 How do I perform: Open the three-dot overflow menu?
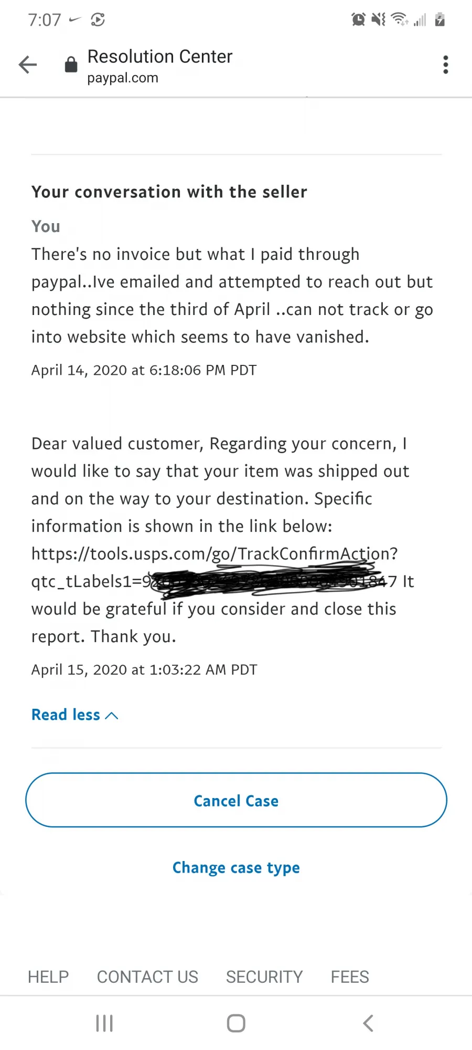446,65
